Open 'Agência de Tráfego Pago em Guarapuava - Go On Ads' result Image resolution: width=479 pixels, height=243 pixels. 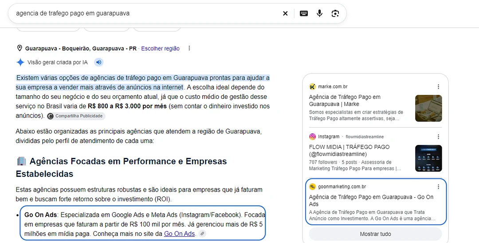pyautogui.click(x=371, y=200)
